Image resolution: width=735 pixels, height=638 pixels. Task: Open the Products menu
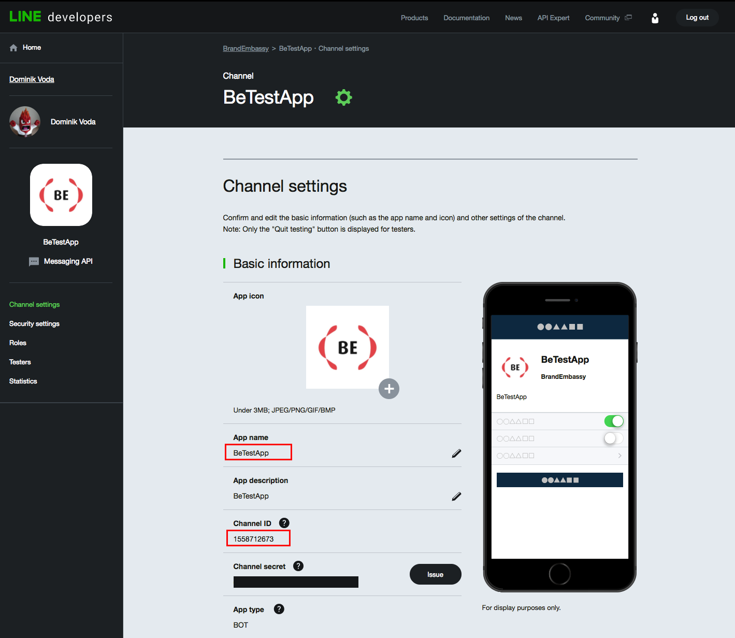pyautogui.click(x=414, y=18)
